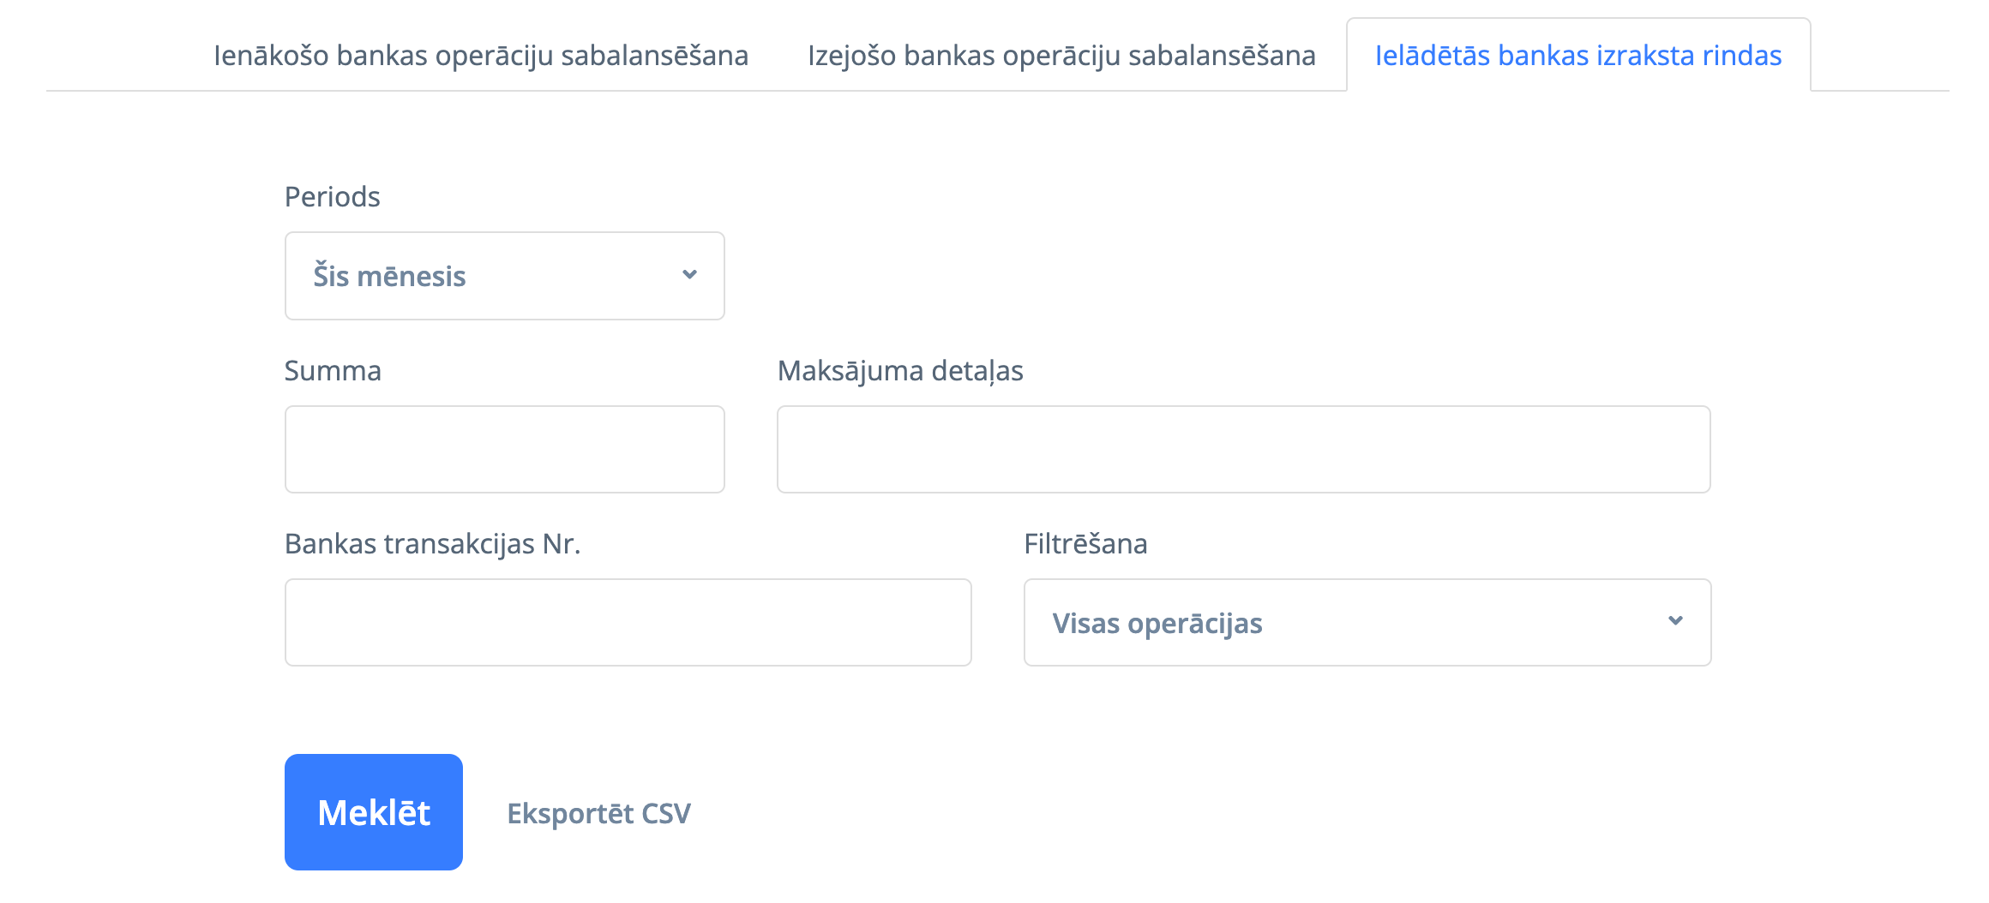Click the 'Šis mēnesis' selected value text
Viewport: 1989px width, 903px height.
click(x=389, y=277)
